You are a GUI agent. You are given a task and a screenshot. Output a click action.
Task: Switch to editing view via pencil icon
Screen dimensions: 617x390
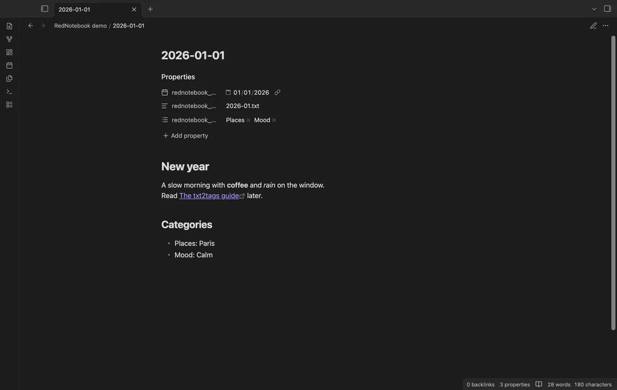click(x=593, y=26)
